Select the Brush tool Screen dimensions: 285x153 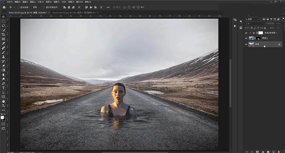[3, 52]
